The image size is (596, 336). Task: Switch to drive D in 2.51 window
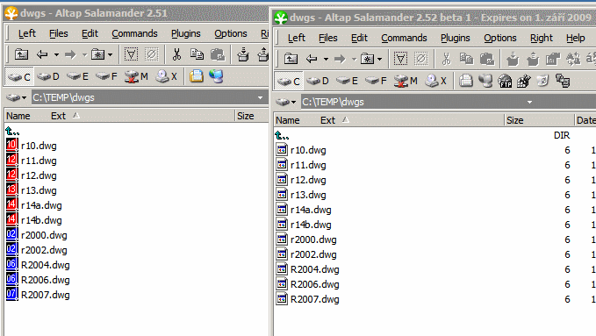coord(48,77)
